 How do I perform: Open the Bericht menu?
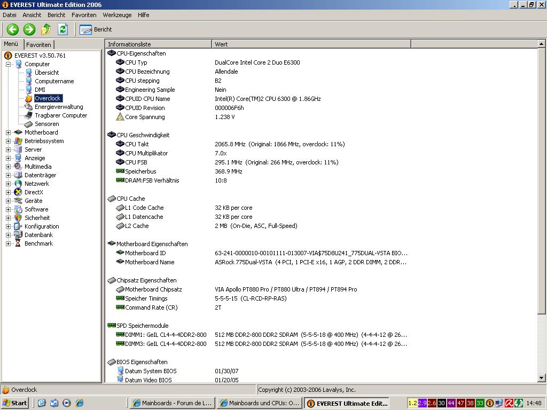tap(57, 15)
